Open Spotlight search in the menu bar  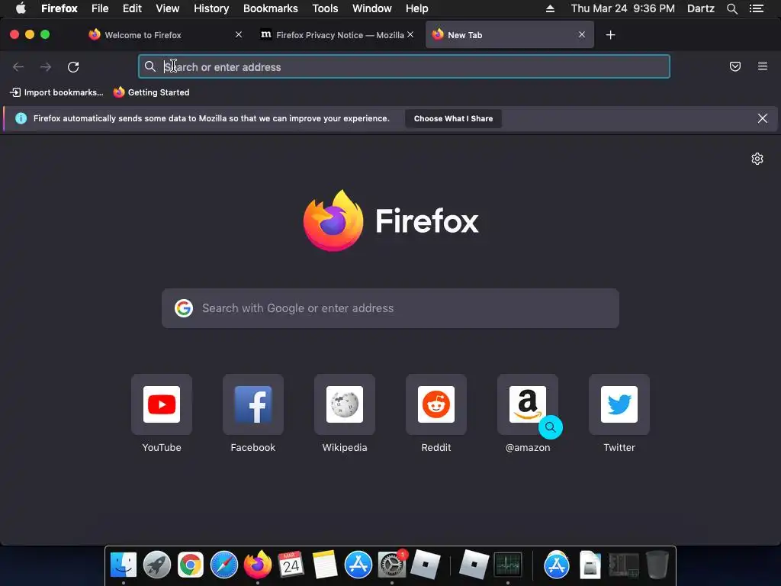(x=731, y=8)
